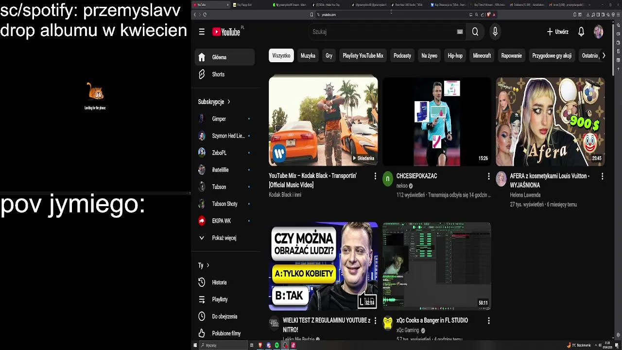The image size is (622, 350).
Task: Expand Pokaż więcej subscriptions
Action: 225,238
